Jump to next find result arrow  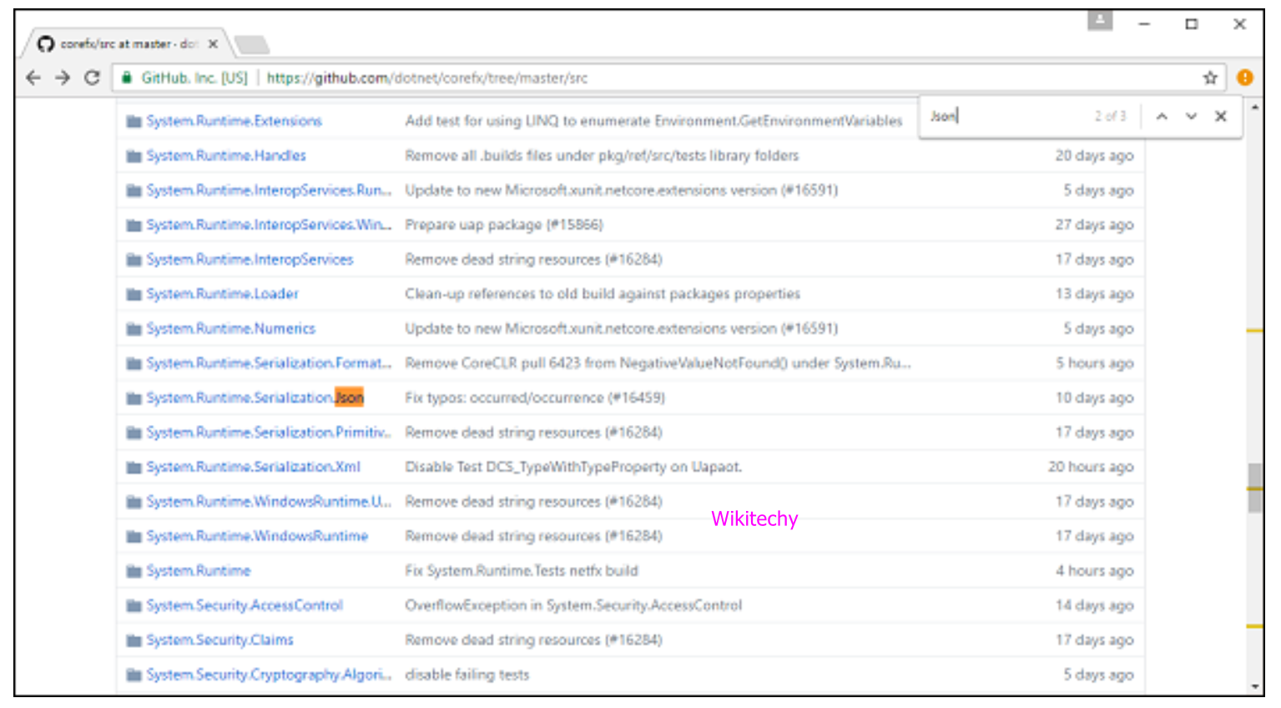pos(1191,116)
